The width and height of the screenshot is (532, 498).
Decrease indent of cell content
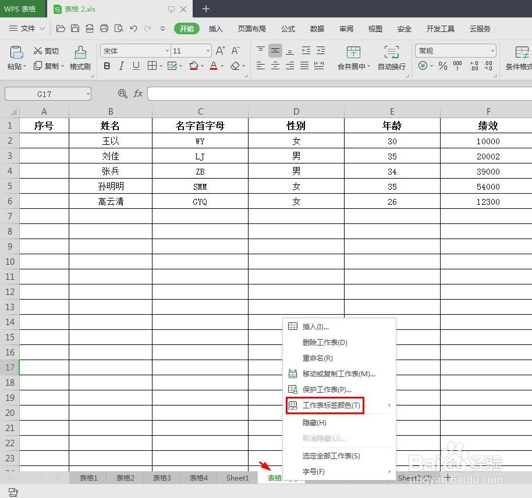click(306, 51)
